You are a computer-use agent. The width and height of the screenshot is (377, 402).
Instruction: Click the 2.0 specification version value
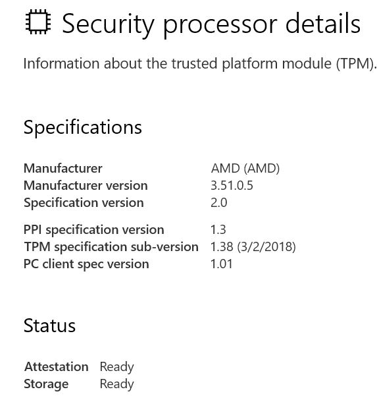219,202
